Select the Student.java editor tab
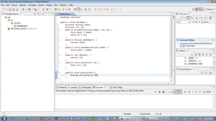Screen dimensions: 216x121 pyautogui.click(x=64, y=14)
